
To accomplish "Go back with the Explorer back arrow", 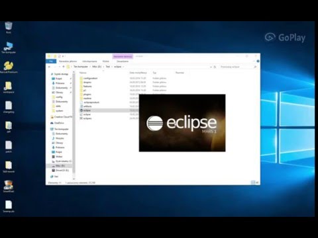I will click(x=49, y=67).
